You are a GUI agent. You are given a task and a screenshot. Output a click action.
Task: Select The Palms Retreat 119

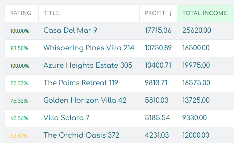tap(81, 83)
